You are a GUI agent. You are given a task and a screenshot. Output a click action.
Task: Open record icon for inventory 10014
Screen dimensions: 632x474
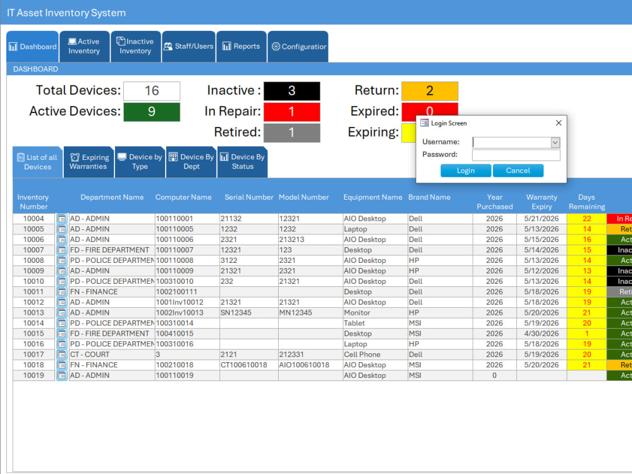click(x=61, y=323)
